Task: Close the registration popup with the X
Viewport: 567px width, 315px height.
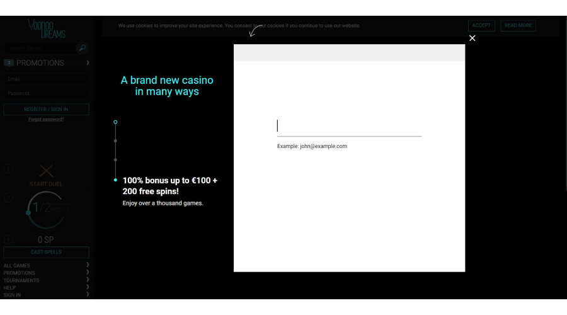Action: click(472, 38)
